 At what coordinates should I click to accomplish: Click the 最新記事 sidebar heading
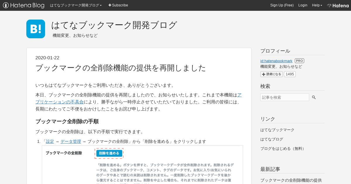click(x=270, y=169)
